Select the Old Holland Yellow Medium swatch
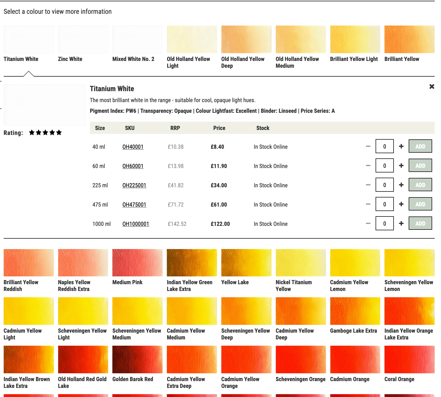 pyautogui.click(x=301, y=39)
